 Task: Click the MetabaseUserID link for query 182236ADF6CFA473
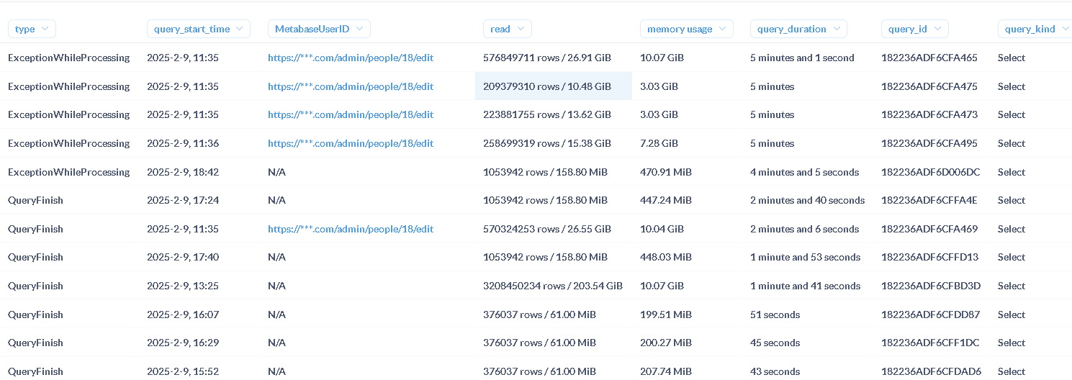(x=351, y=114)
